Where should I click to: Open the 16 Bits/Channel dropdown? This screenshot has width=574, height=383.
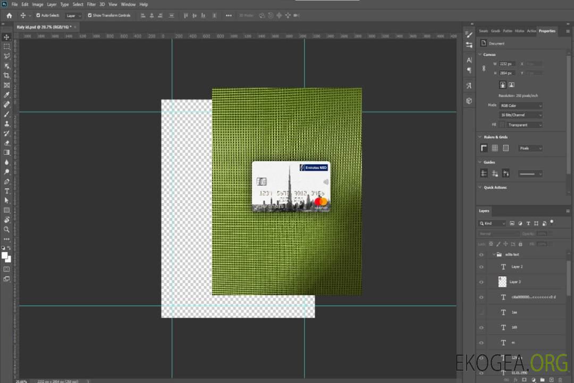tap(521, 115)
